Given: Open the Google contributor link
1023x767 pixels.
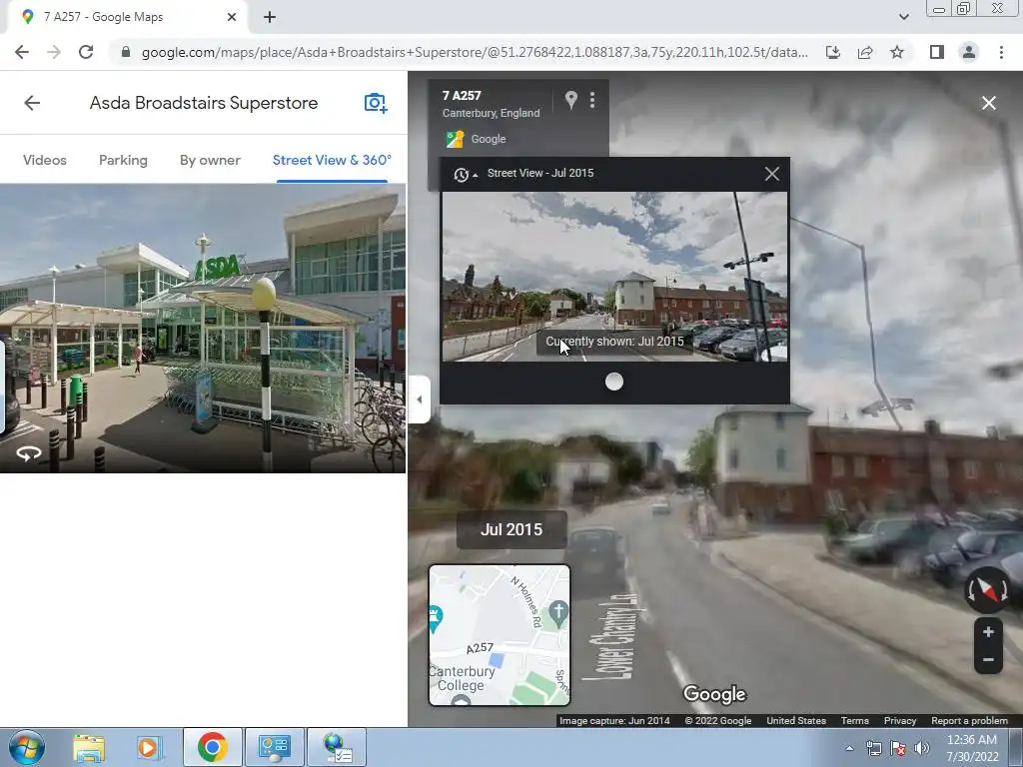Looking at the screenshot, I should click(488, 139).
